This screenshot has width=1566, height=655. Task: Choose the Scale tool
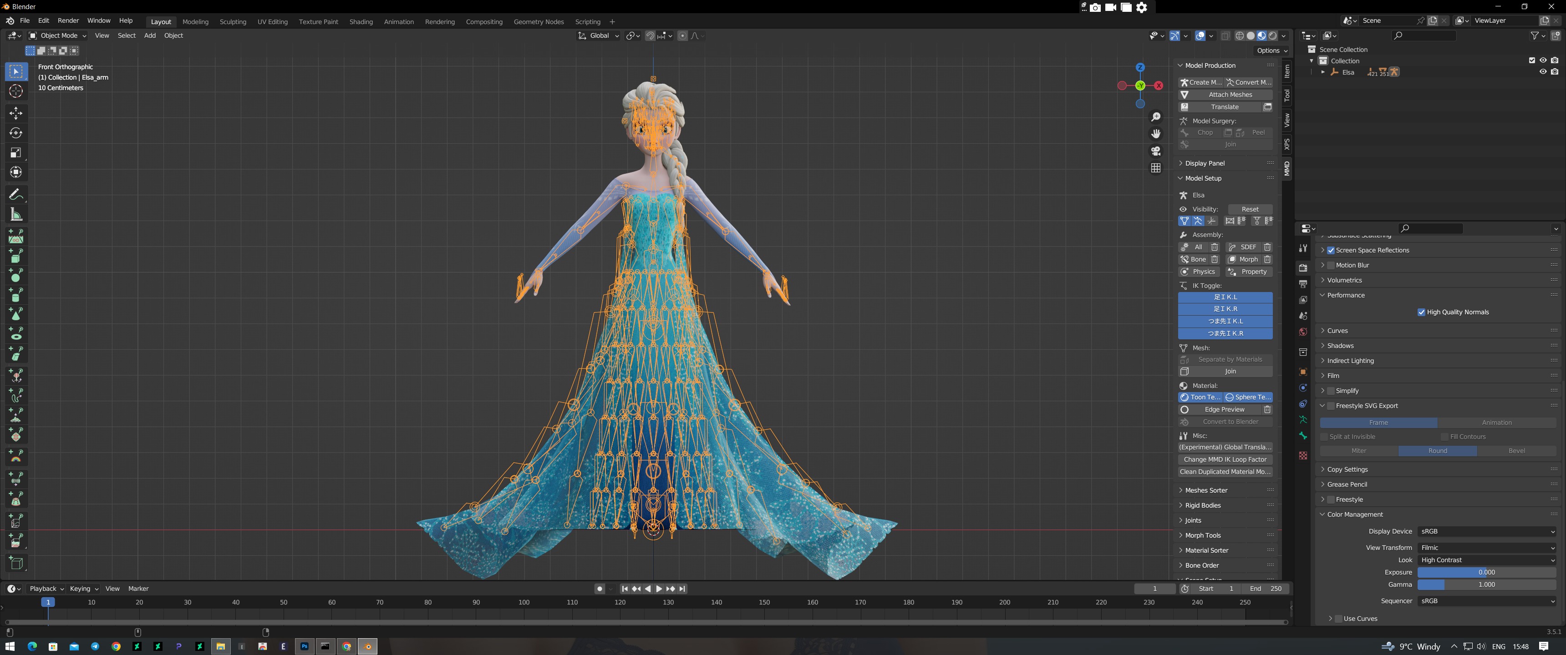click(16, 152)
